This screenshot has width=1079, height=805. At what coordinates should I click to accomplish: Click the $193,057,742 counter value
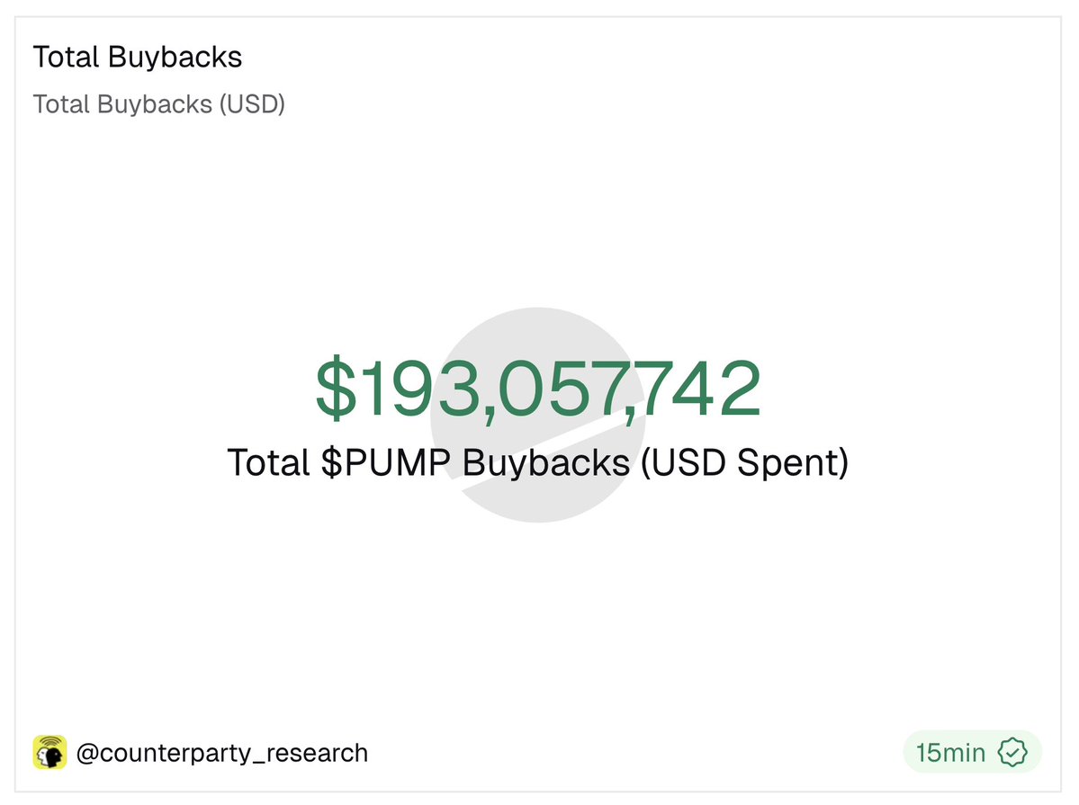(537, 390)
